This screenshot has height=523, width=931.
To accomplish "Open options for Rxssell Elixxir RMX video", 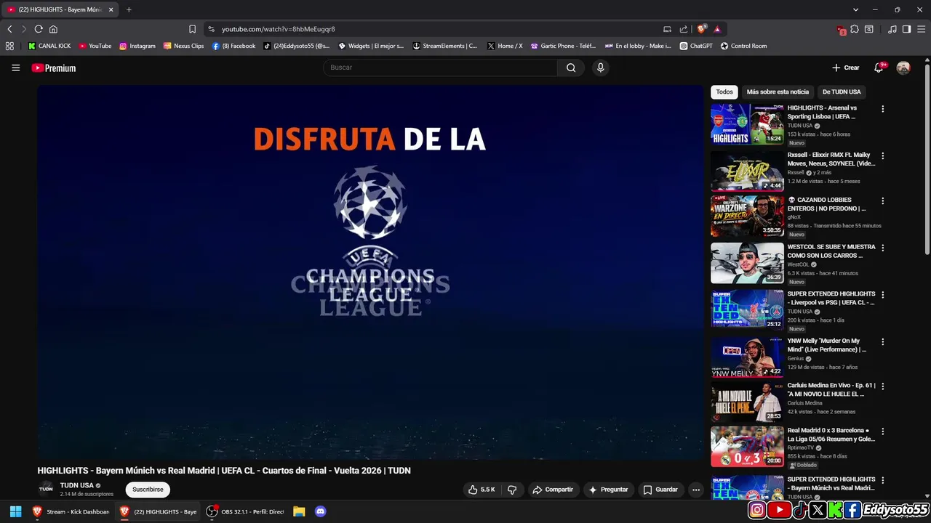I will 883,155.
